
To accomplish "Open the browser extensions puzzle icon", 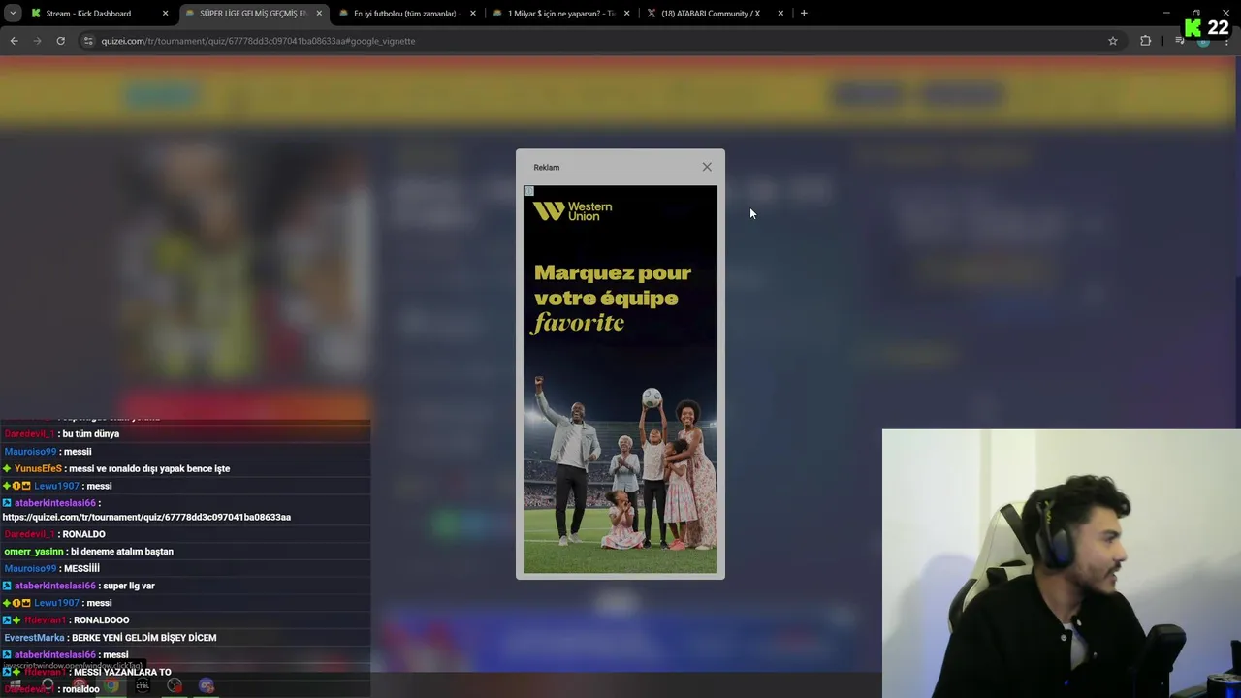I will (1146, 41).
